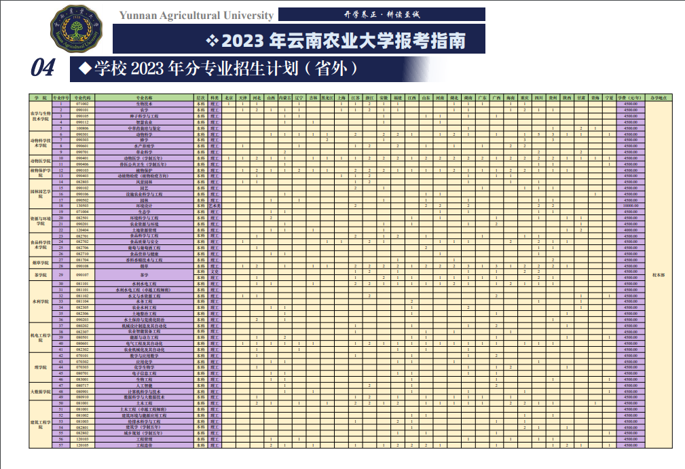Click the '环境设计' major name cell
The image size is (685, 469).
click(x=144, y=206)
